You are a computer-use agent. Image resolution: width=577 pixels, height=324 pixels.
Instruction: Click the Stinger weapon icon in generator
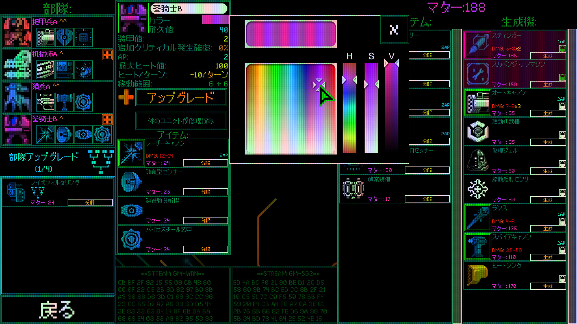point(478,45)
